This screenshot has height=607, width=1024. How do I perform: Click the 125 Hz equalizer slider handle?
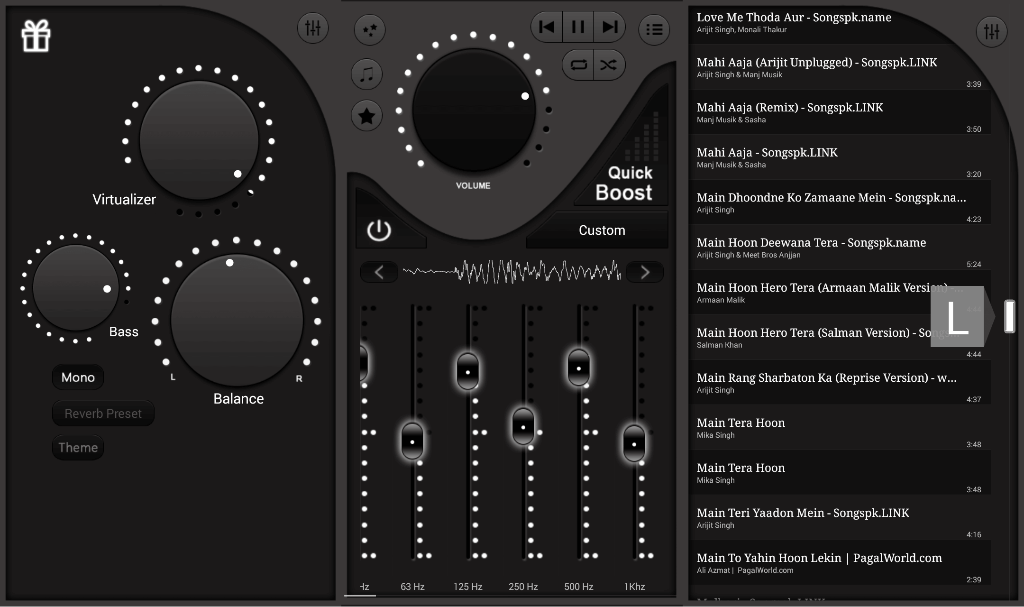click(x=467, y=372)
